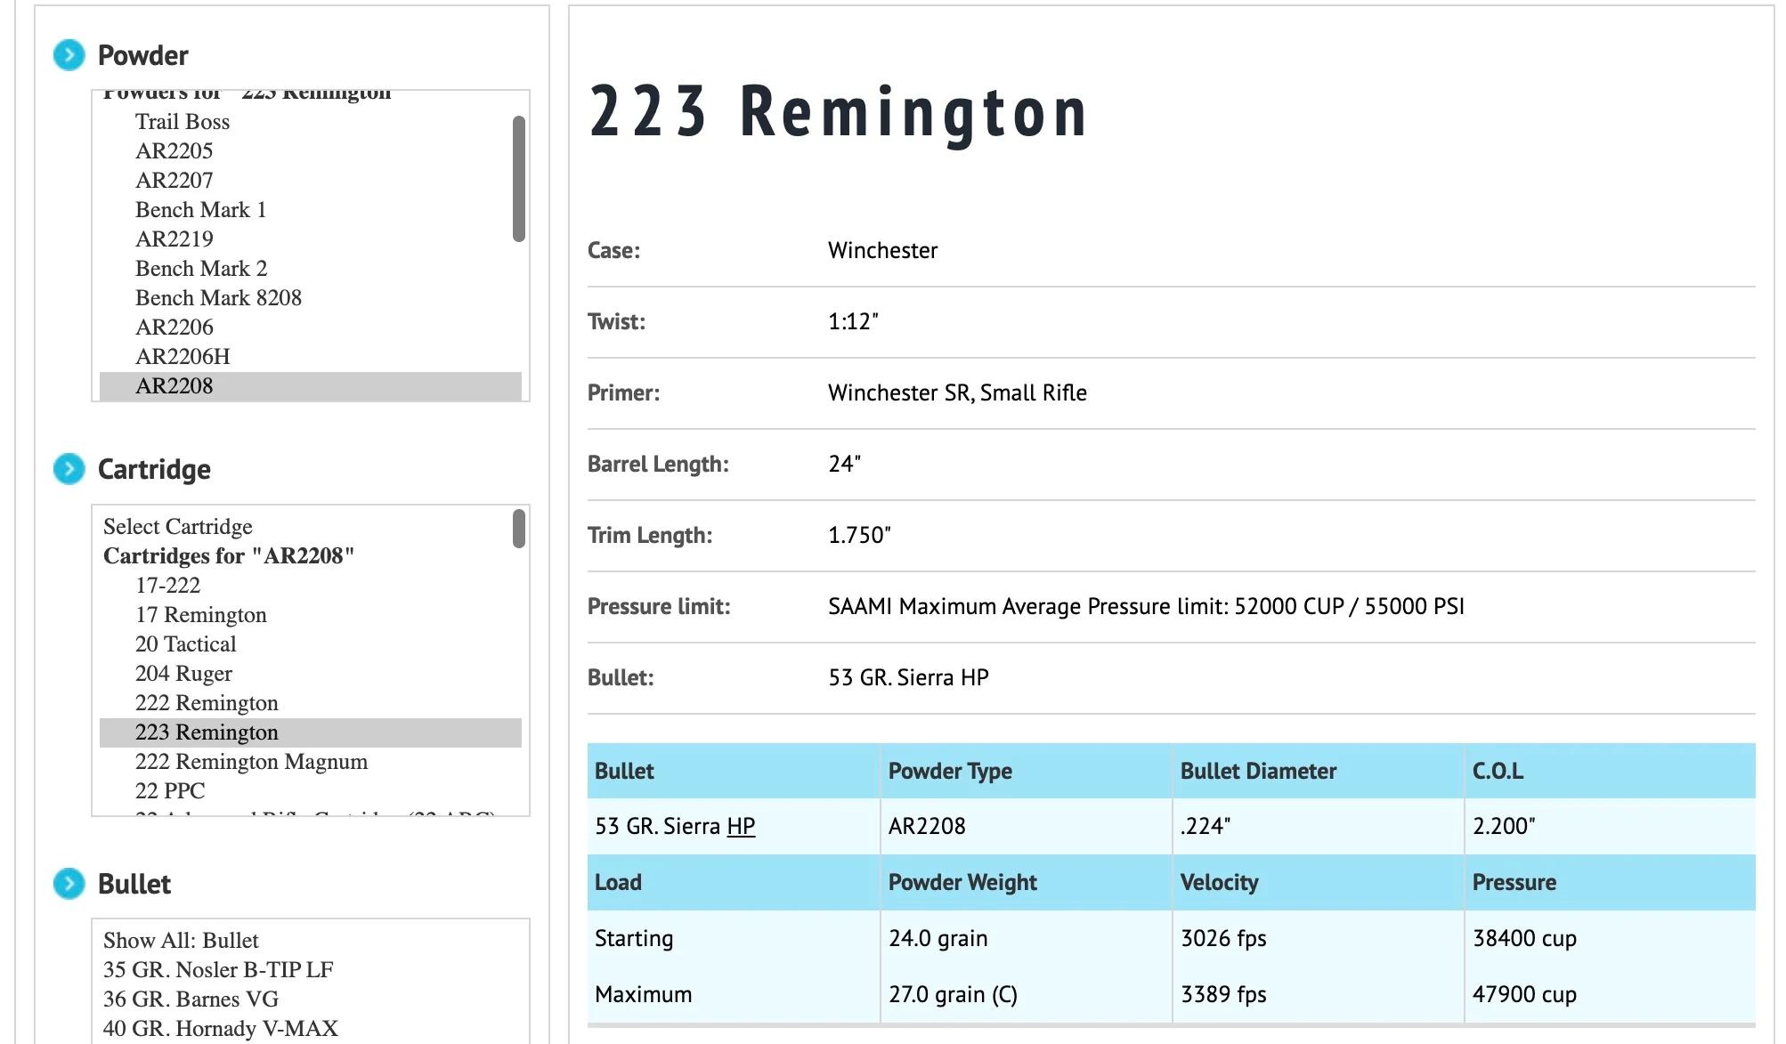Click the highlighted AR2208 powder

310,386
